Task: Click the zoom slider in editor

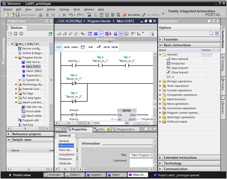Action: 138,123
